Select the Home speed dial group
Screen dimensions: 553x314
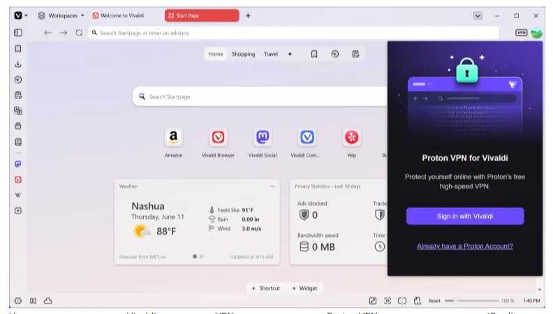pos(216,54)
